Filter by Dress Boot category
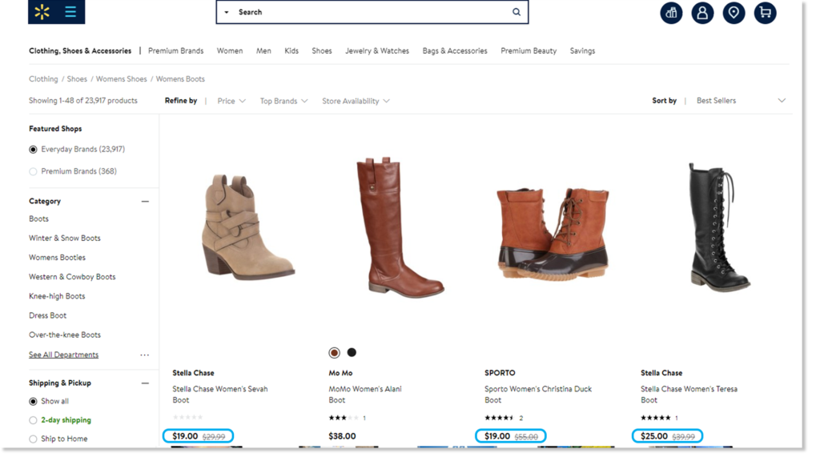Viewport: 820px width, 461px height. click(x=47, y=315)
